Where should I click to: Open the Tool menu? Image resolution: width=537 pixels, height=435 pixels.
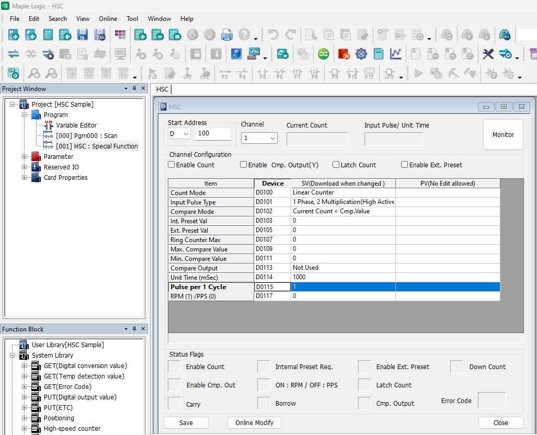click(132, 18)
